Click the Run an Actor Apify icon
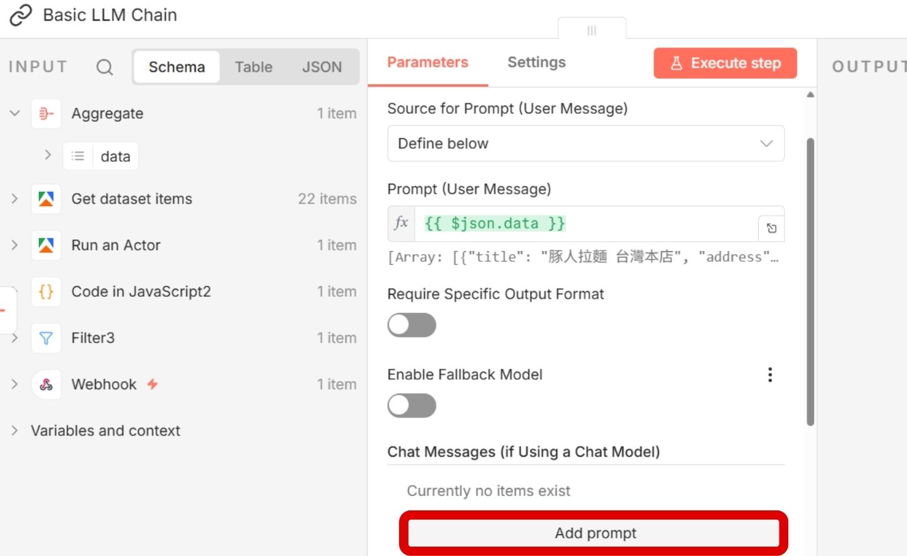 46,246
